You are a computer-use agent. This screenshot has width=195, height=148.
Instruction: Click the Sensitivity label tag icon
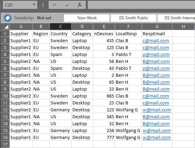coord(8,18)
